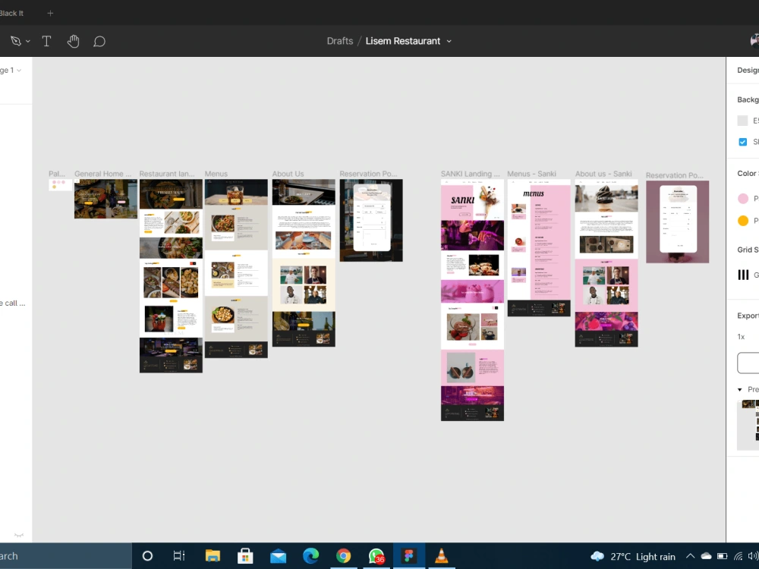Click the dark Reservation popup frame
The width and height of the screenshot is (759, 569).
click(x=371, y=220)
